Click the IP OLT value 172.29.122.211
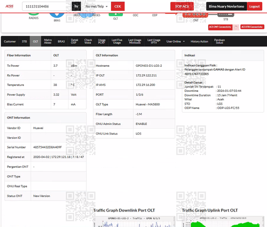 click(146, 75)
